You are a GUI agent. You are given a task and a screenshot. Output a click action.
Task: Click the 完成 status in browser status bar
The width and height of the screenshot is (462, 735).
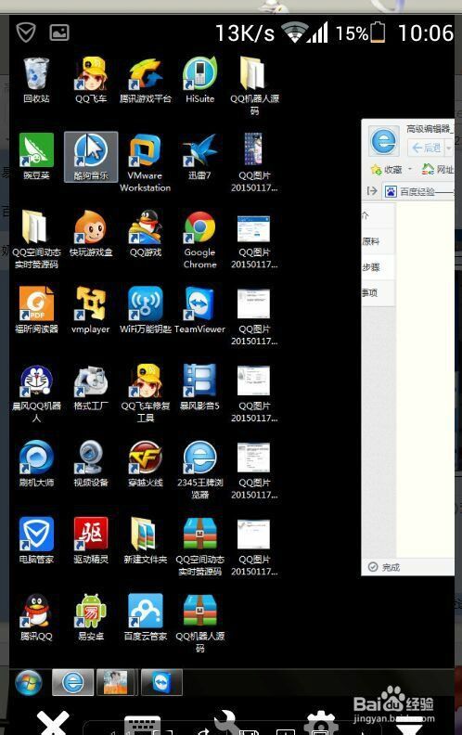click(x=384, y=567)
